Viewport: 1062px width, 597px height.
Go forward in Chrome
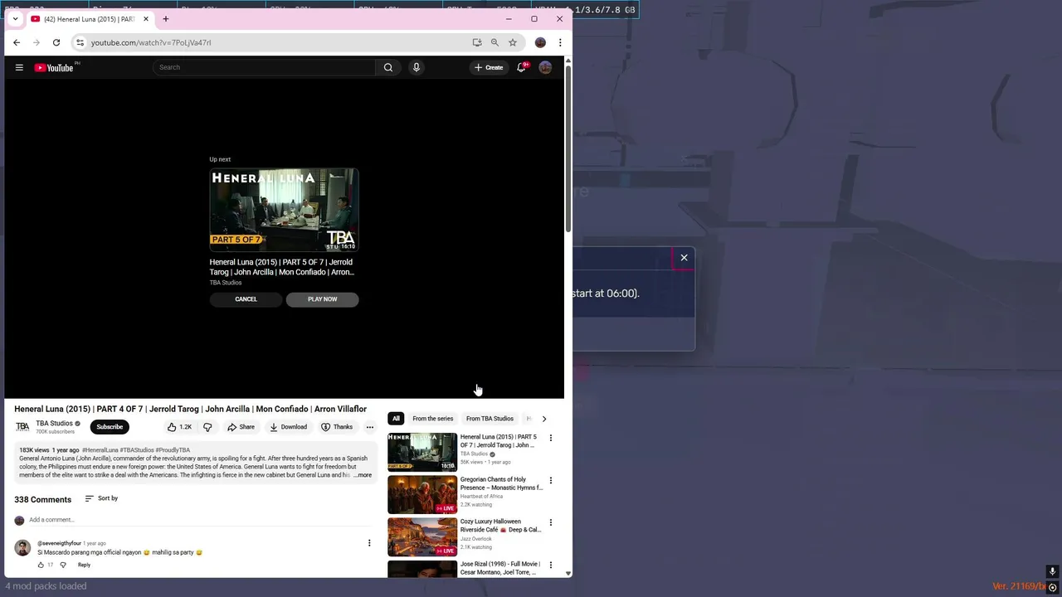[36, 42]
